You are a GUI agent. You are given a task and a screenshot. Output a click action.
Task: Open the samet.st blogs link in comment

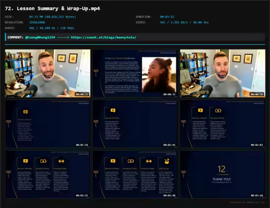point(104,37)
